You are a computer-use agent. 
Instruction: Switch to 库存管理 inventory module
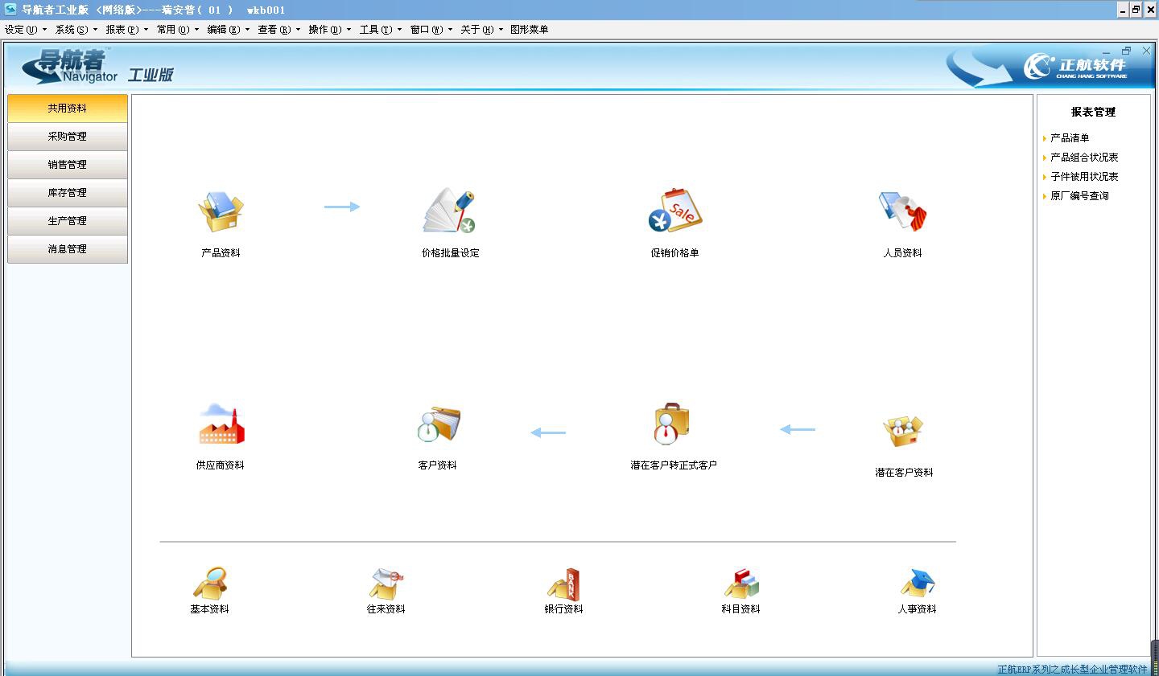pyautogui.click(x=68, y=193)
